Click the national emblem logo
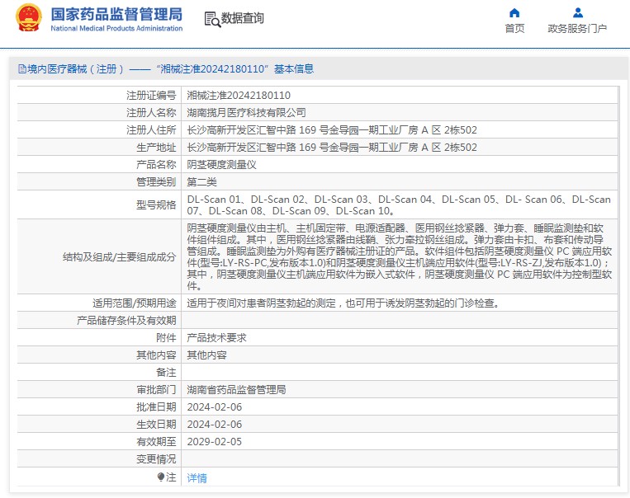Viewport: 630px width, 498px height. pyautogui.click(x=29, y=17)
